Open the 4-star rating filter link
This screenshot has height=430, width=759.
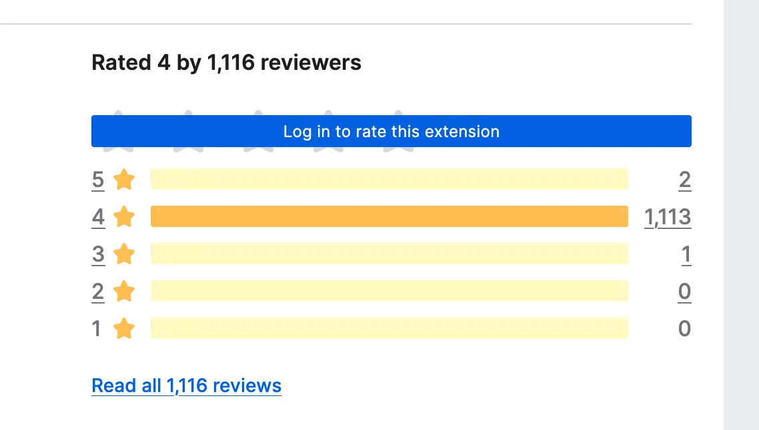(97, 216)
